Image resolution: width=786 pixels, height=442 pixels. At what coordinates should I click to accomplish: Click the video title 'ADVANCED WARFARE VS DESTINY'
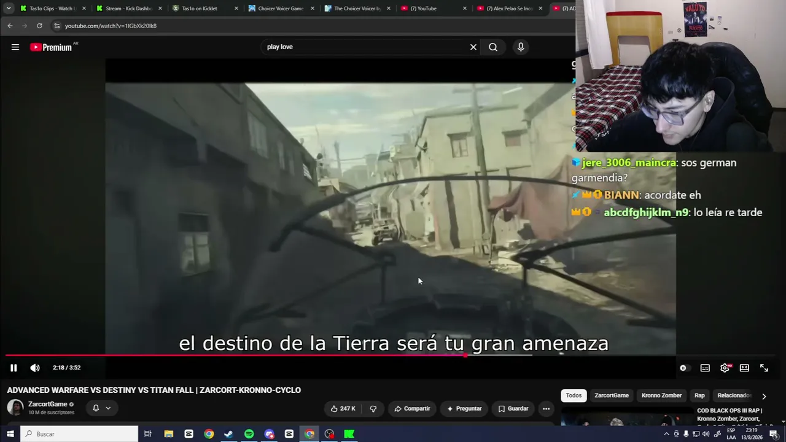(154, 390)
